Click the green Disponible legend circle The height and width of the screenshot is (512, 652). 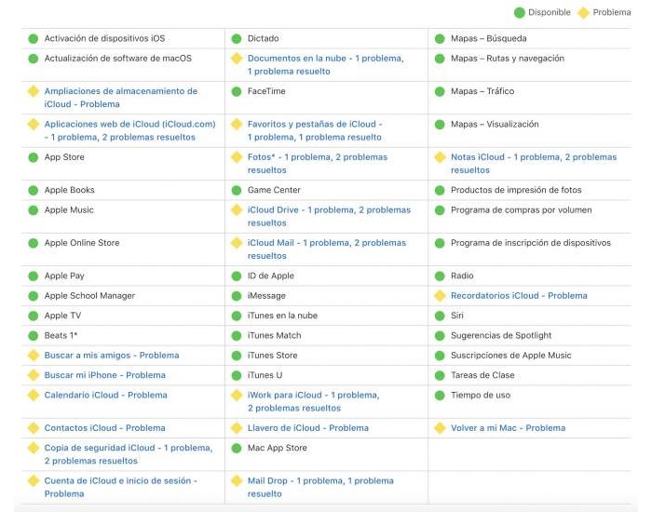[520, 12]
